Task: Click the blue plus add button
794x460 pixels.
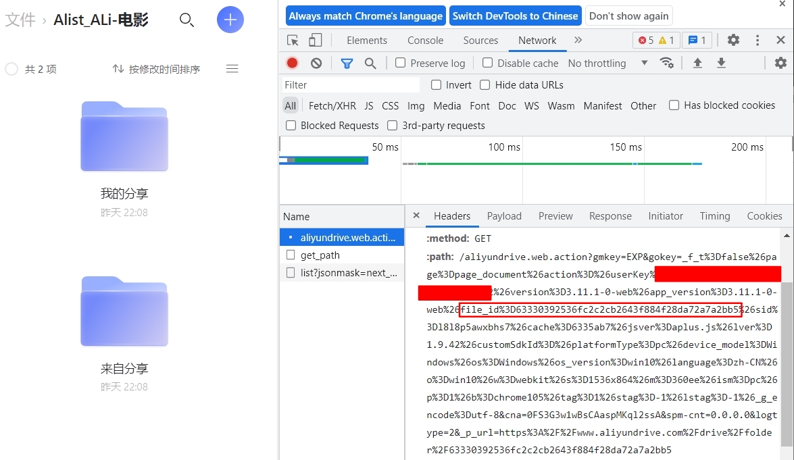Action: point(230,20)
